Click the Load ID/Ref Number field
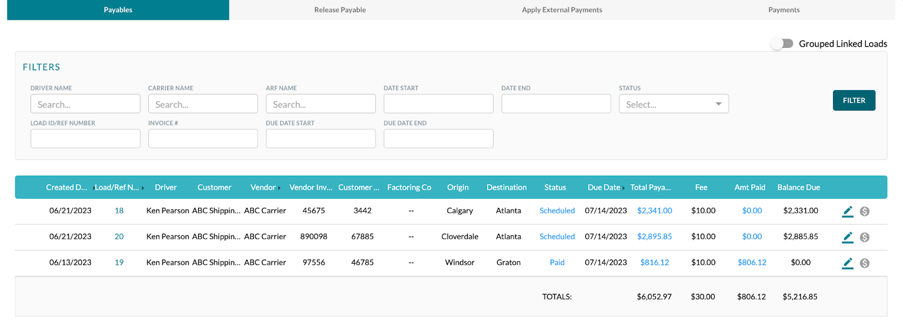The image size is (903, 325). [85, 139]
